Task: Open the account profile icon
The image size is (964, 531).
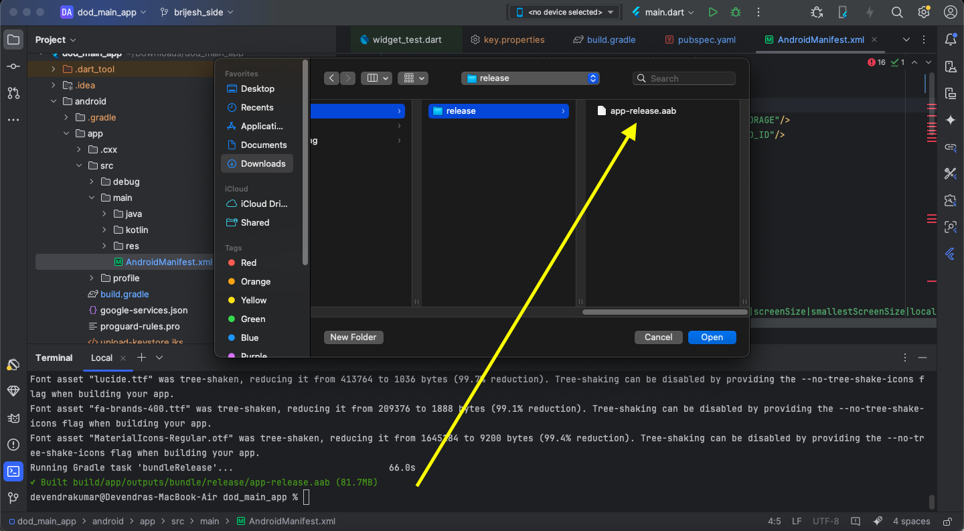Action: pyautogui.click(x=950, y=12)
